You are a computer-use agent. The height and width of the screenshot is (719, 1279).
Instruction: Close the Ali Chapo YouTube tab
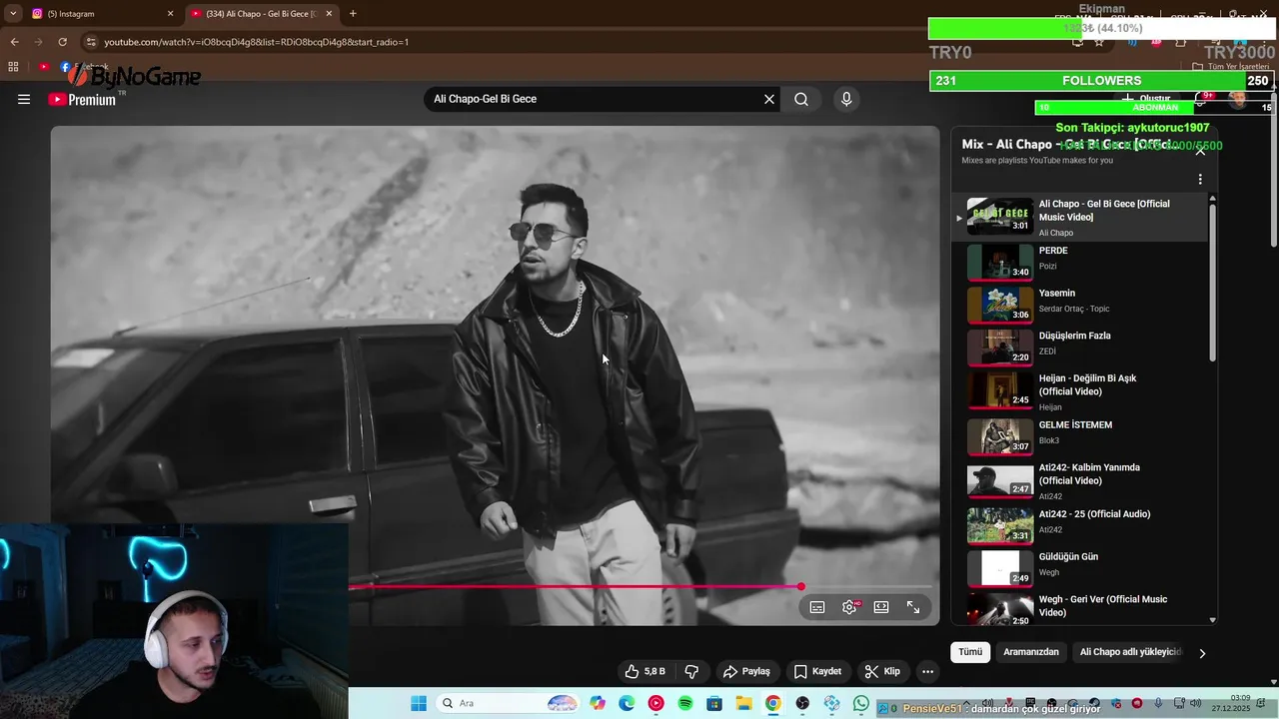tap(329, 14)
